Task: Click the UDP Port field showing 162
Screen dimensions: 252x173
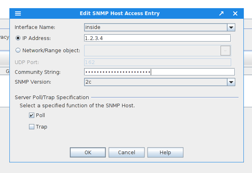Action: [x=157, y=62]
